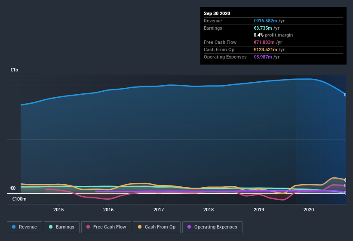The image size is (353, 241).
Task: Toggle the Earnings legend button
Action: pyautogui.click(x=61, y=227)
